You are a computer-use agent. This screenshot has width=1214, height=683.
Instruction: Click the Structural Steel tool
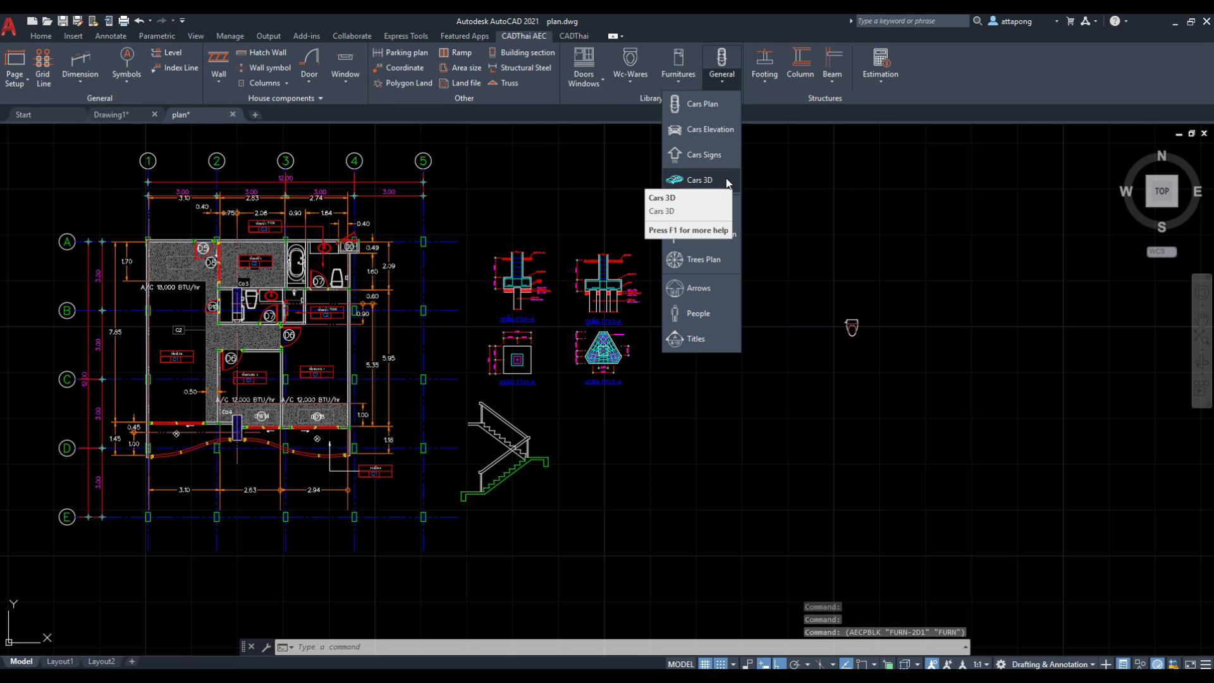(520, 68)
